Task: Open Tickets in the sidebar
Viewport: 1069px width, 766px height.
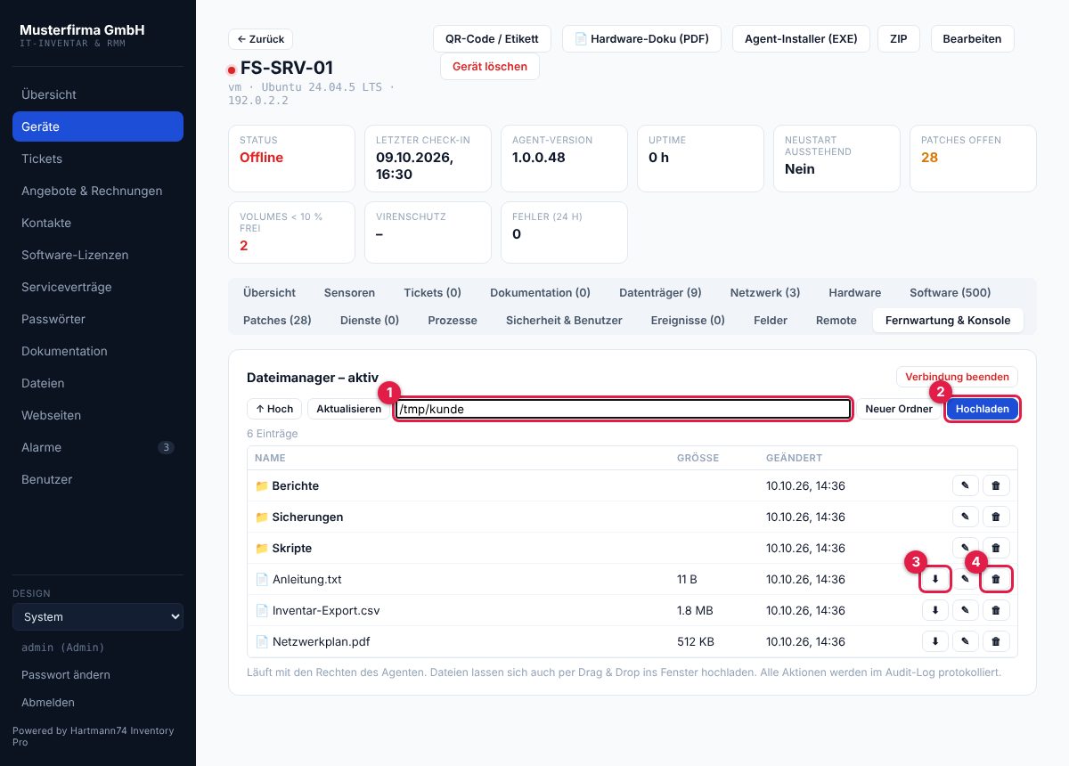Action: pyautogui.click(x=98, y=159)
